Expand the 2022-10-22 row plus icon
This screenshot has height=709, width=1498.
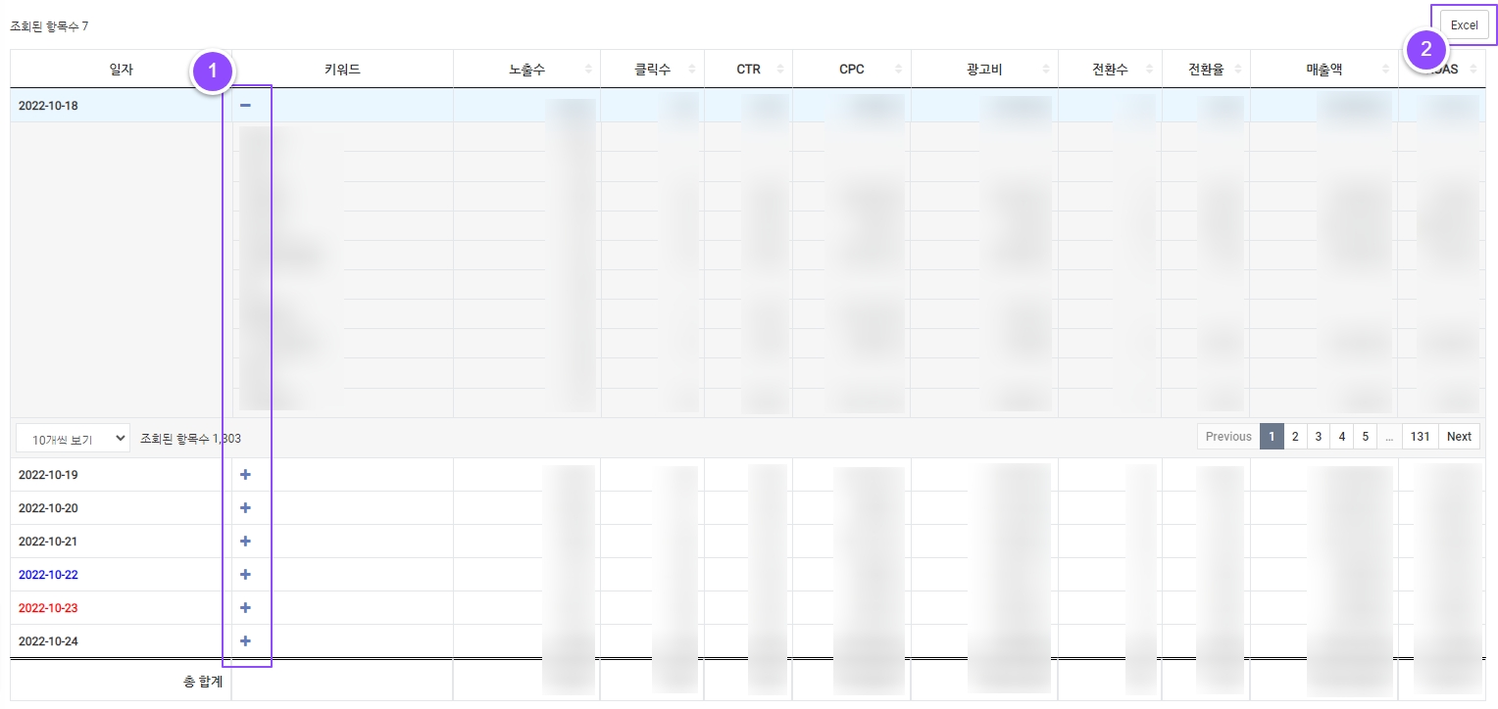(246, 575)
